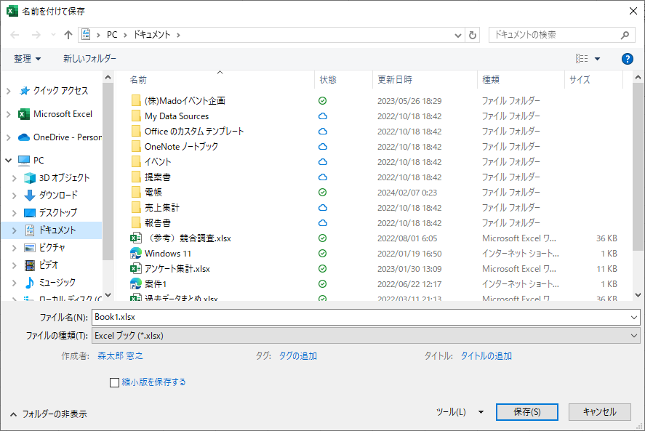The image size is (645, 431).
Task: Select ドキュメント in navigation tree
Action: point(52,230)
